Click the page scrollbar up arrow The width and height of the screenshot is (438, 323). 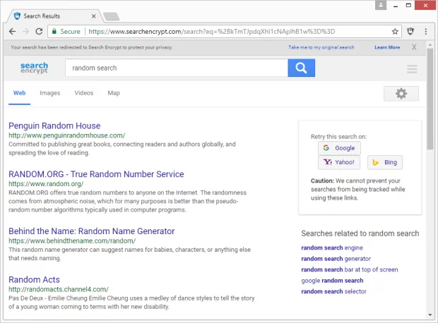click(430, 44)
